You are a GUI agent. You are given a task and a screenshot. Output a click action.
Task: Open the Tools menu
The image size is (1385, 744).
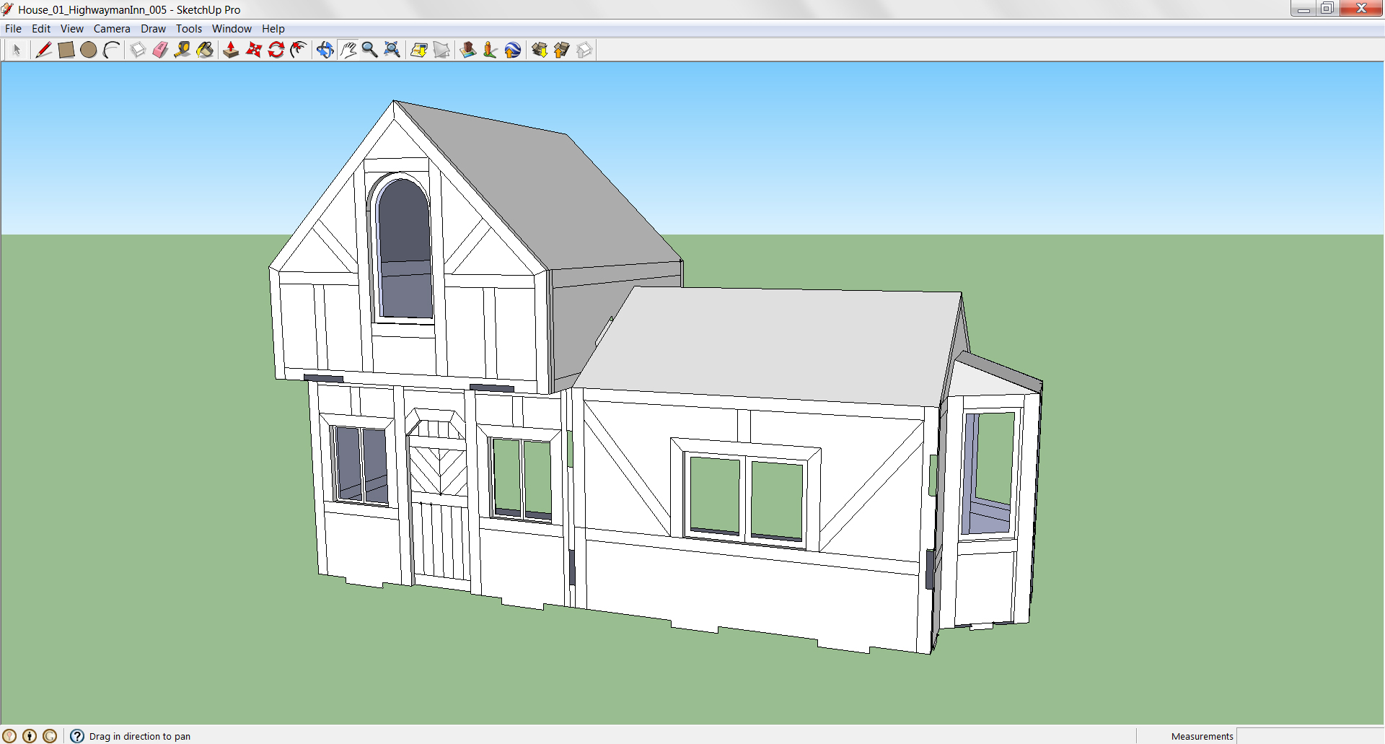[189, 29]
